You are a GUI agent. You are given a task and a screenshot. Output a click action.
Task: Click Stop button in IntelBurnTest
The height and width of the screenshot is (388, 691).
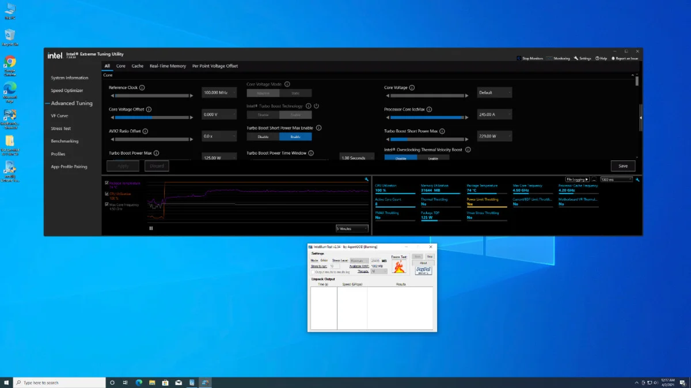tap(430, 257)
